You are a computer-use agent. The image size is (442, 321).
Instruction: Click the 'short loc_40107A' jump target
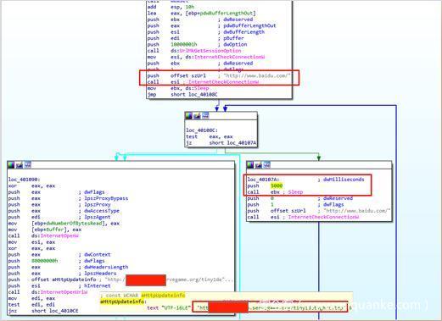point(232,143)
